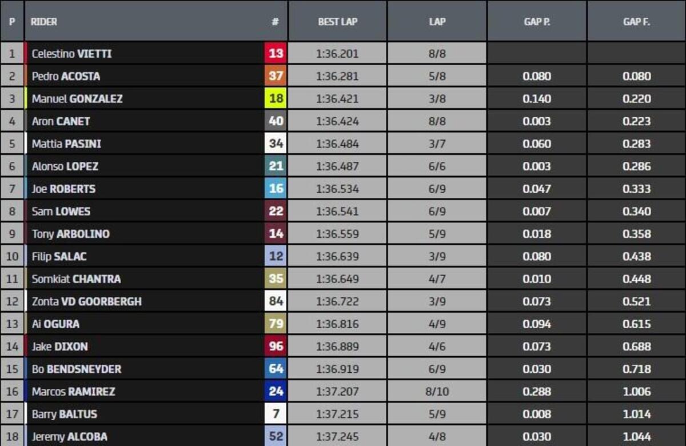The width and height of the screenshot is (686, 446).
Task: Select the crimson number 96 badge
Action: pyautogui.click(x=276, y=347)
